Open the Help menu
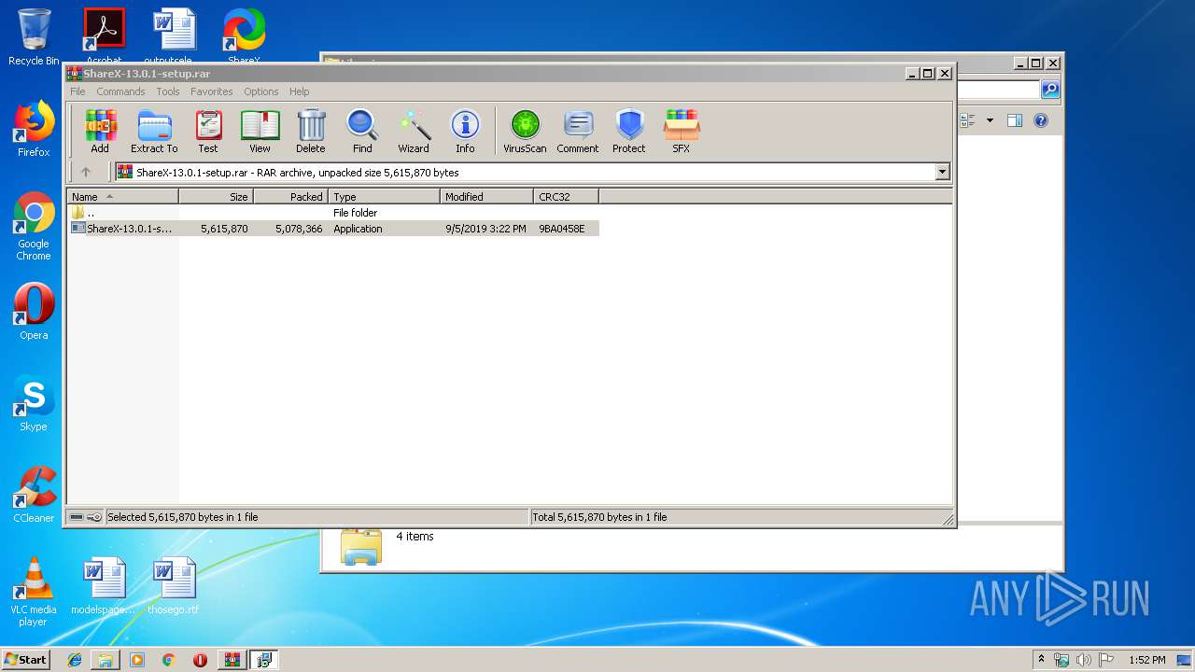This screenshot has width=1195, height=672. click(x=299, y=91)
